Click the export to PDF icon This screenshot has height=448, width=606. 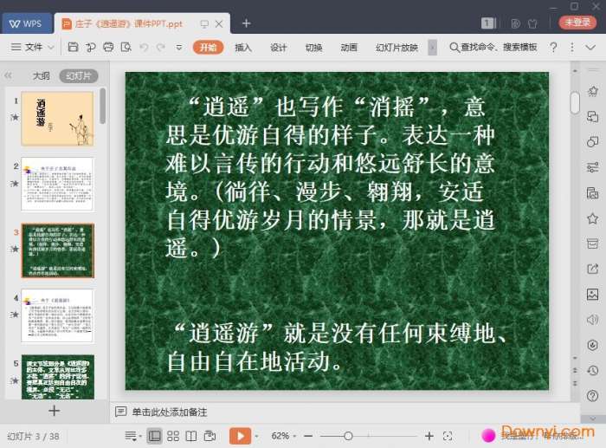pyautogui.click(x=90, y=47)
